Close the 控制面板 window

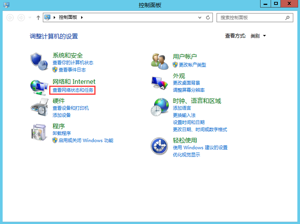(x=289, y=4)
